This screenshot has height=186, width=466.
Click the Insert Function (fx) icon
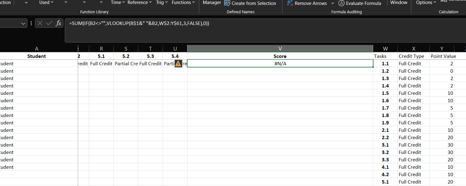coord(58,23)
